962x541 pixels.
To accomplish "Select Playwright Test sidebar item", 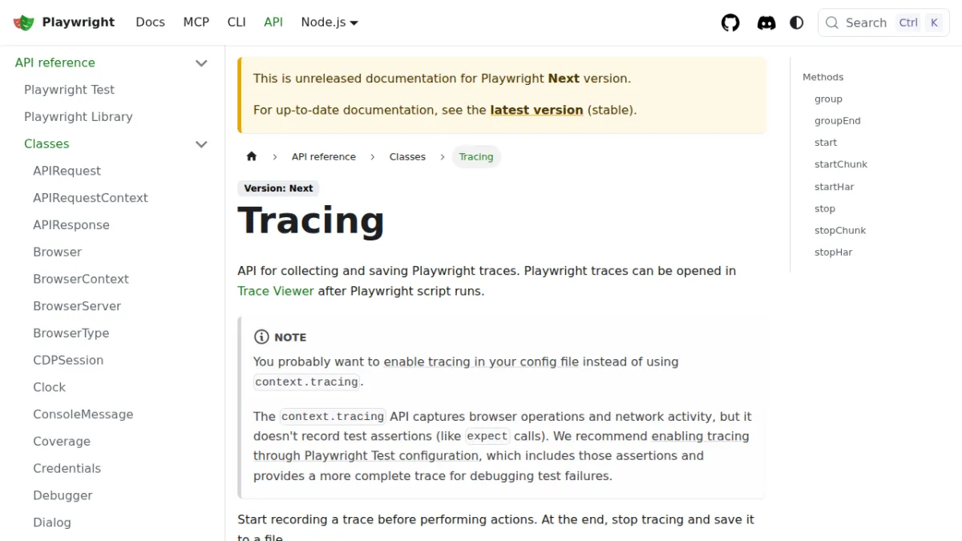I will [x=69, y=90].
